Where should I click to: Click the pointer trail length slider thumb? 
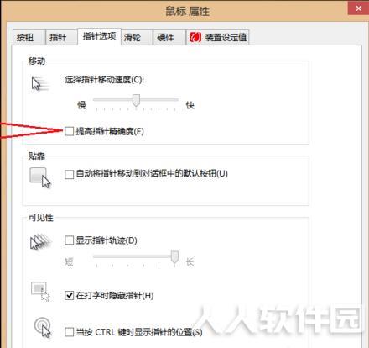[174, 257]
